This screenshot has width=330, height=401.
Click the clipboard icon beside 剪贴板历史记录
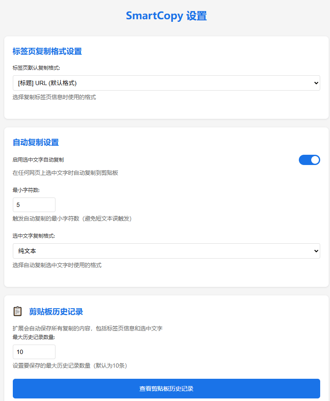(18, 311)
